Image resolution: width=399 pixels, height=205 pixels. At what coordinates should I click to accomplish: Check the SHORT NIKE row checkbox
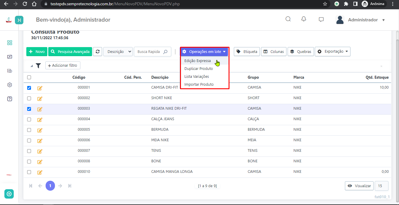click(x=29, y=98)
